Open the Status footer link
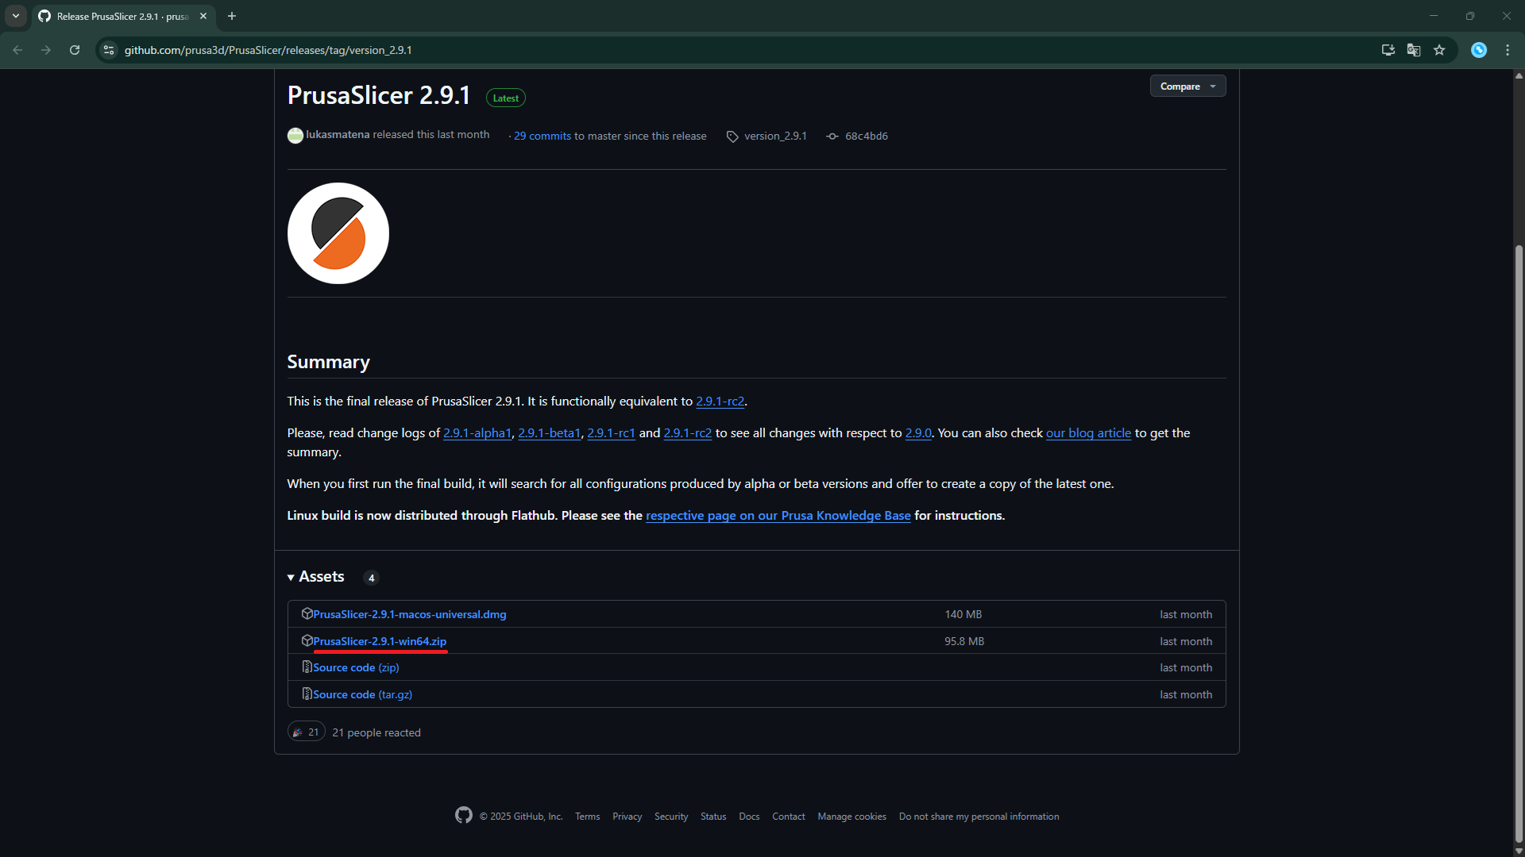 click(713, 817)
